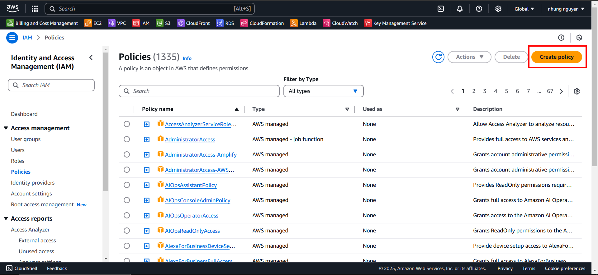
Task: Open the AdministratorAccess policy link
Action: (190, 140)
